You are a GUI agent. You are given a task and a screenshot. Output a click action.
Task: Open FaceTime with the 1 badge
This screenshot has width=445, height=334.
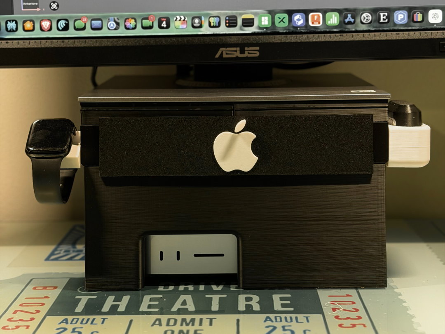pyautogui.click(x=147, y=23)
